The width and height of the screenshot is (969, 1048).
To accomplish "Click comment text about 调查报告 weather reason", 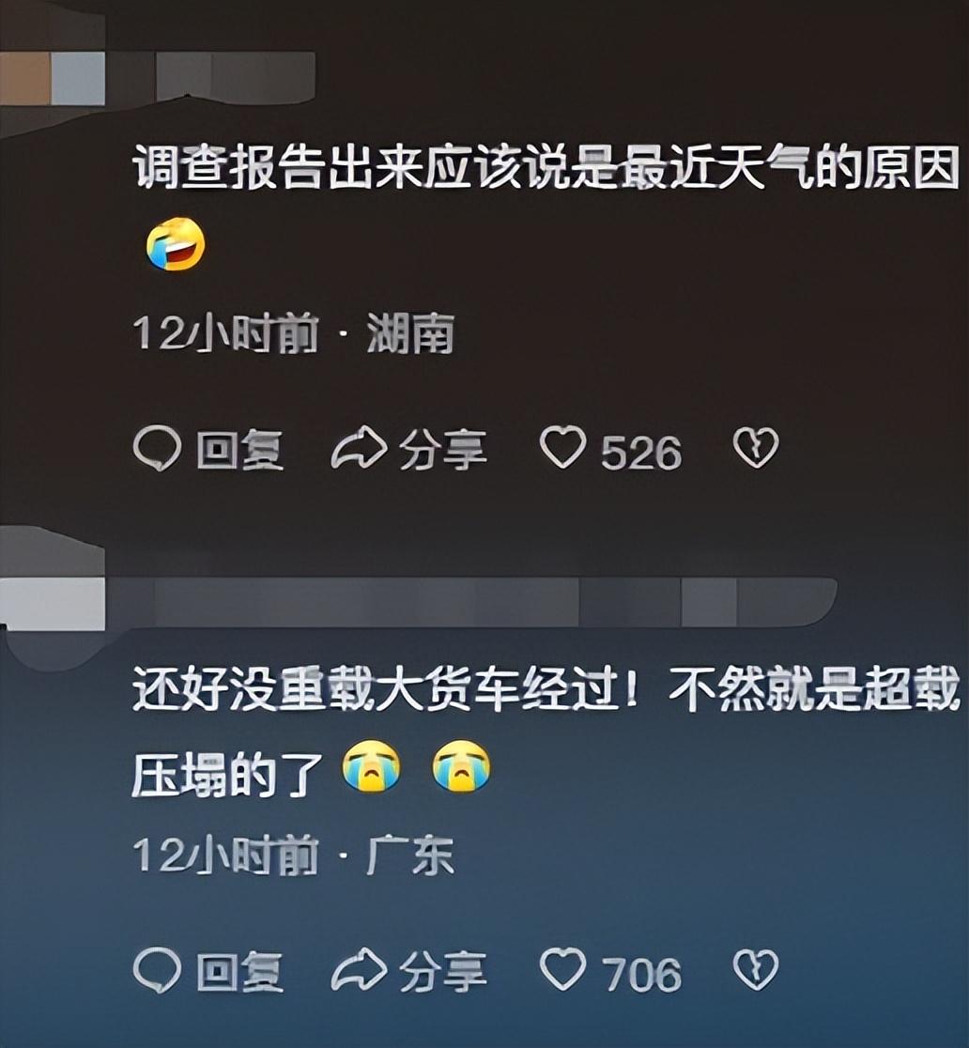I will click(546, 206).
